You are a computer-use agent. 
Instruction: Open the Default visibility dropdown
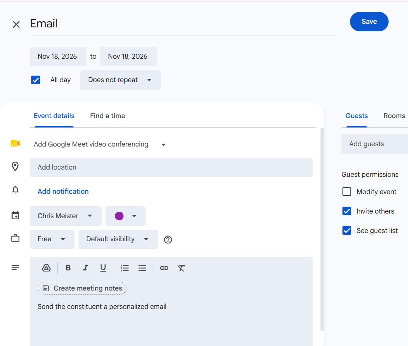point(118,239)
